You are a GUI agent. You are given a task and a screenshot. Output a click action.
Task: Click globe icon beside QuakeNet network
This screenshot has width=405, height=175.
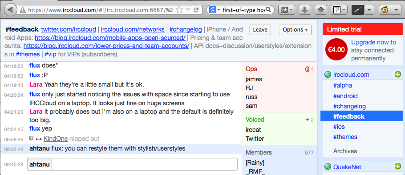328,167
